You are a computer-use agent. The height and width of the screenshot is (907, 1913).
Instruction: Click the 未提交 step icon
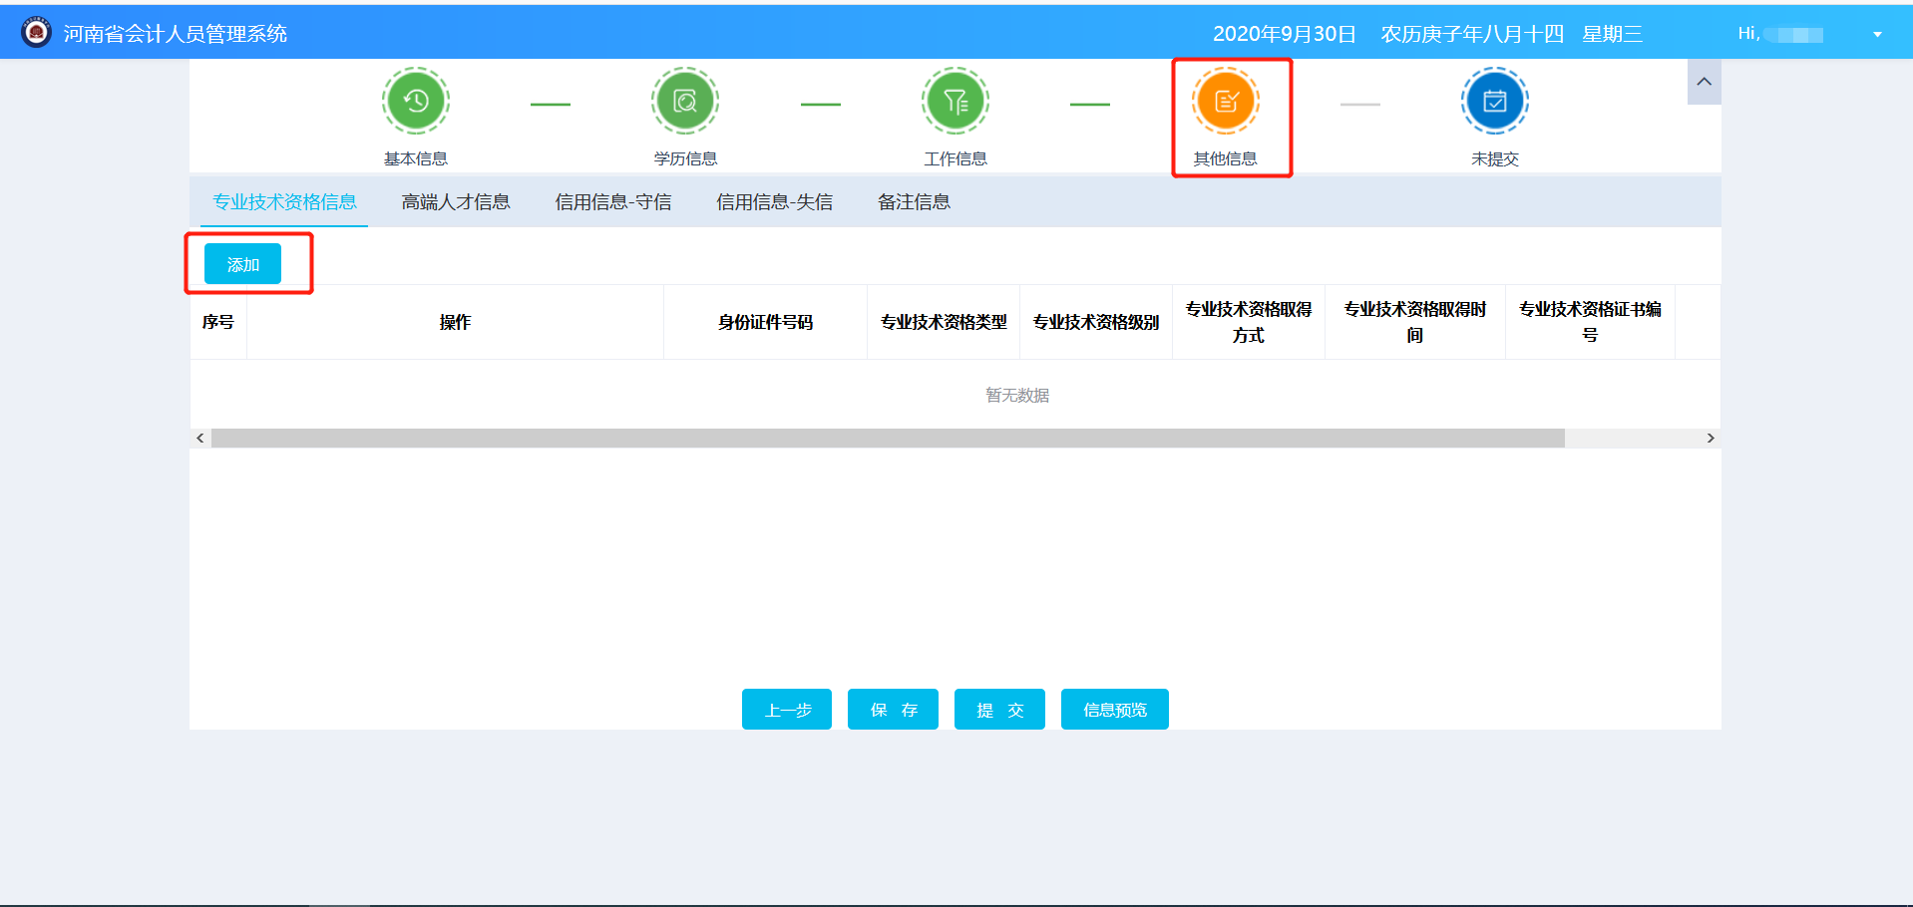[x=1493, y=100]
